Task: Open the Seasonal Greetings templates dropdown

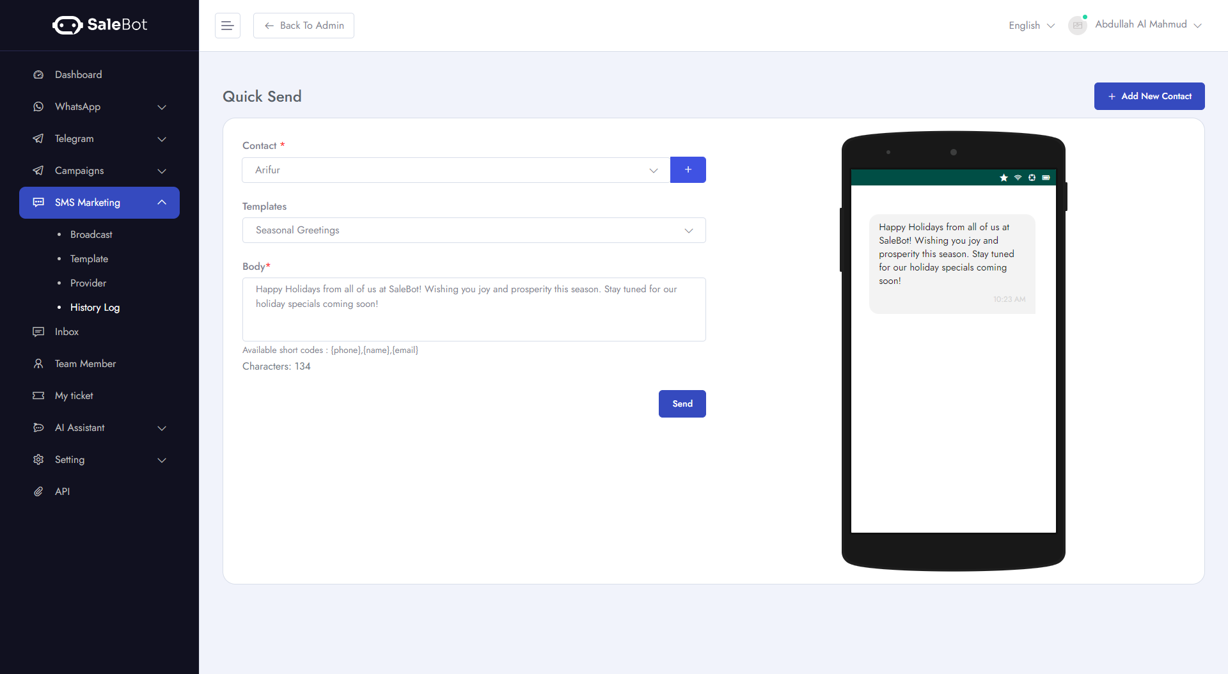Action: click(x=474, y=230)
